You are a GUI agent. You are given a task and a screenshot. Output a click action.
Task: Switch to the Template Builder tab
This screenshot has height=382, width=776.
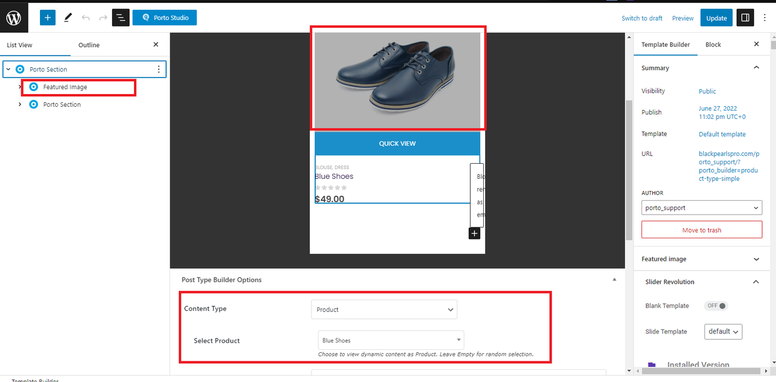coord(666,45)
